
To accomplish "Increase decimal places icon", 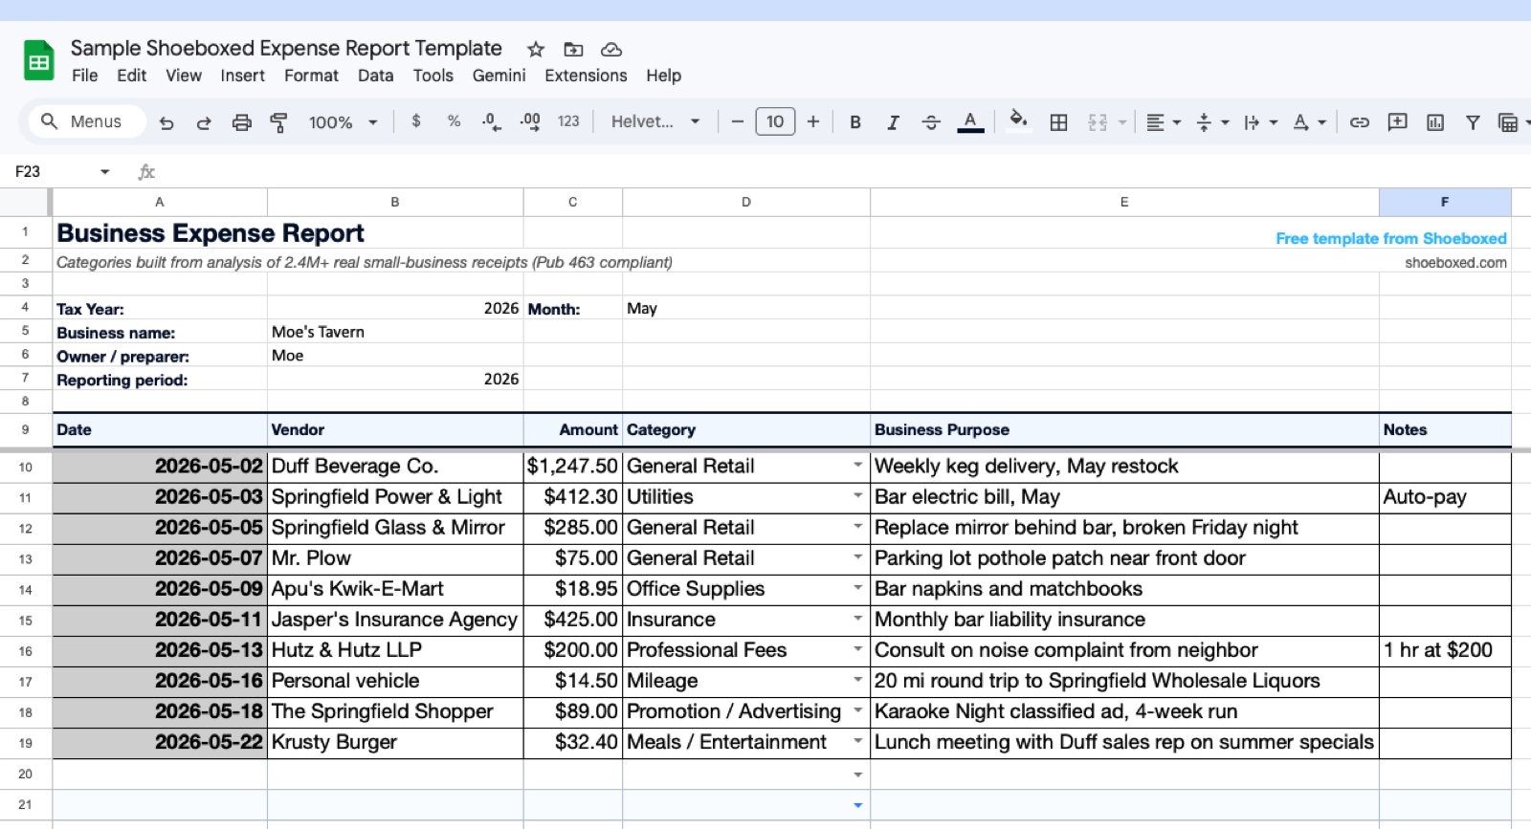I will coord(530,121).
